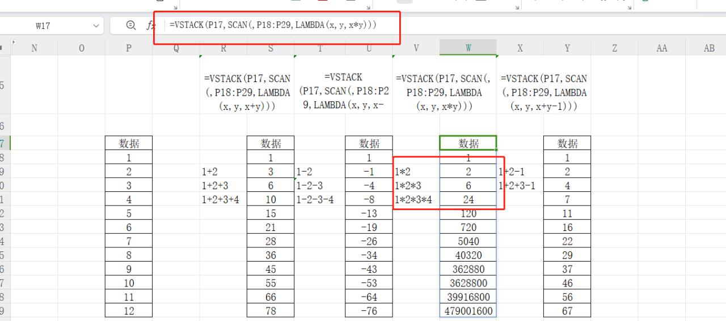Select column header Y
The image size is (726, 321).
[567, 48]
